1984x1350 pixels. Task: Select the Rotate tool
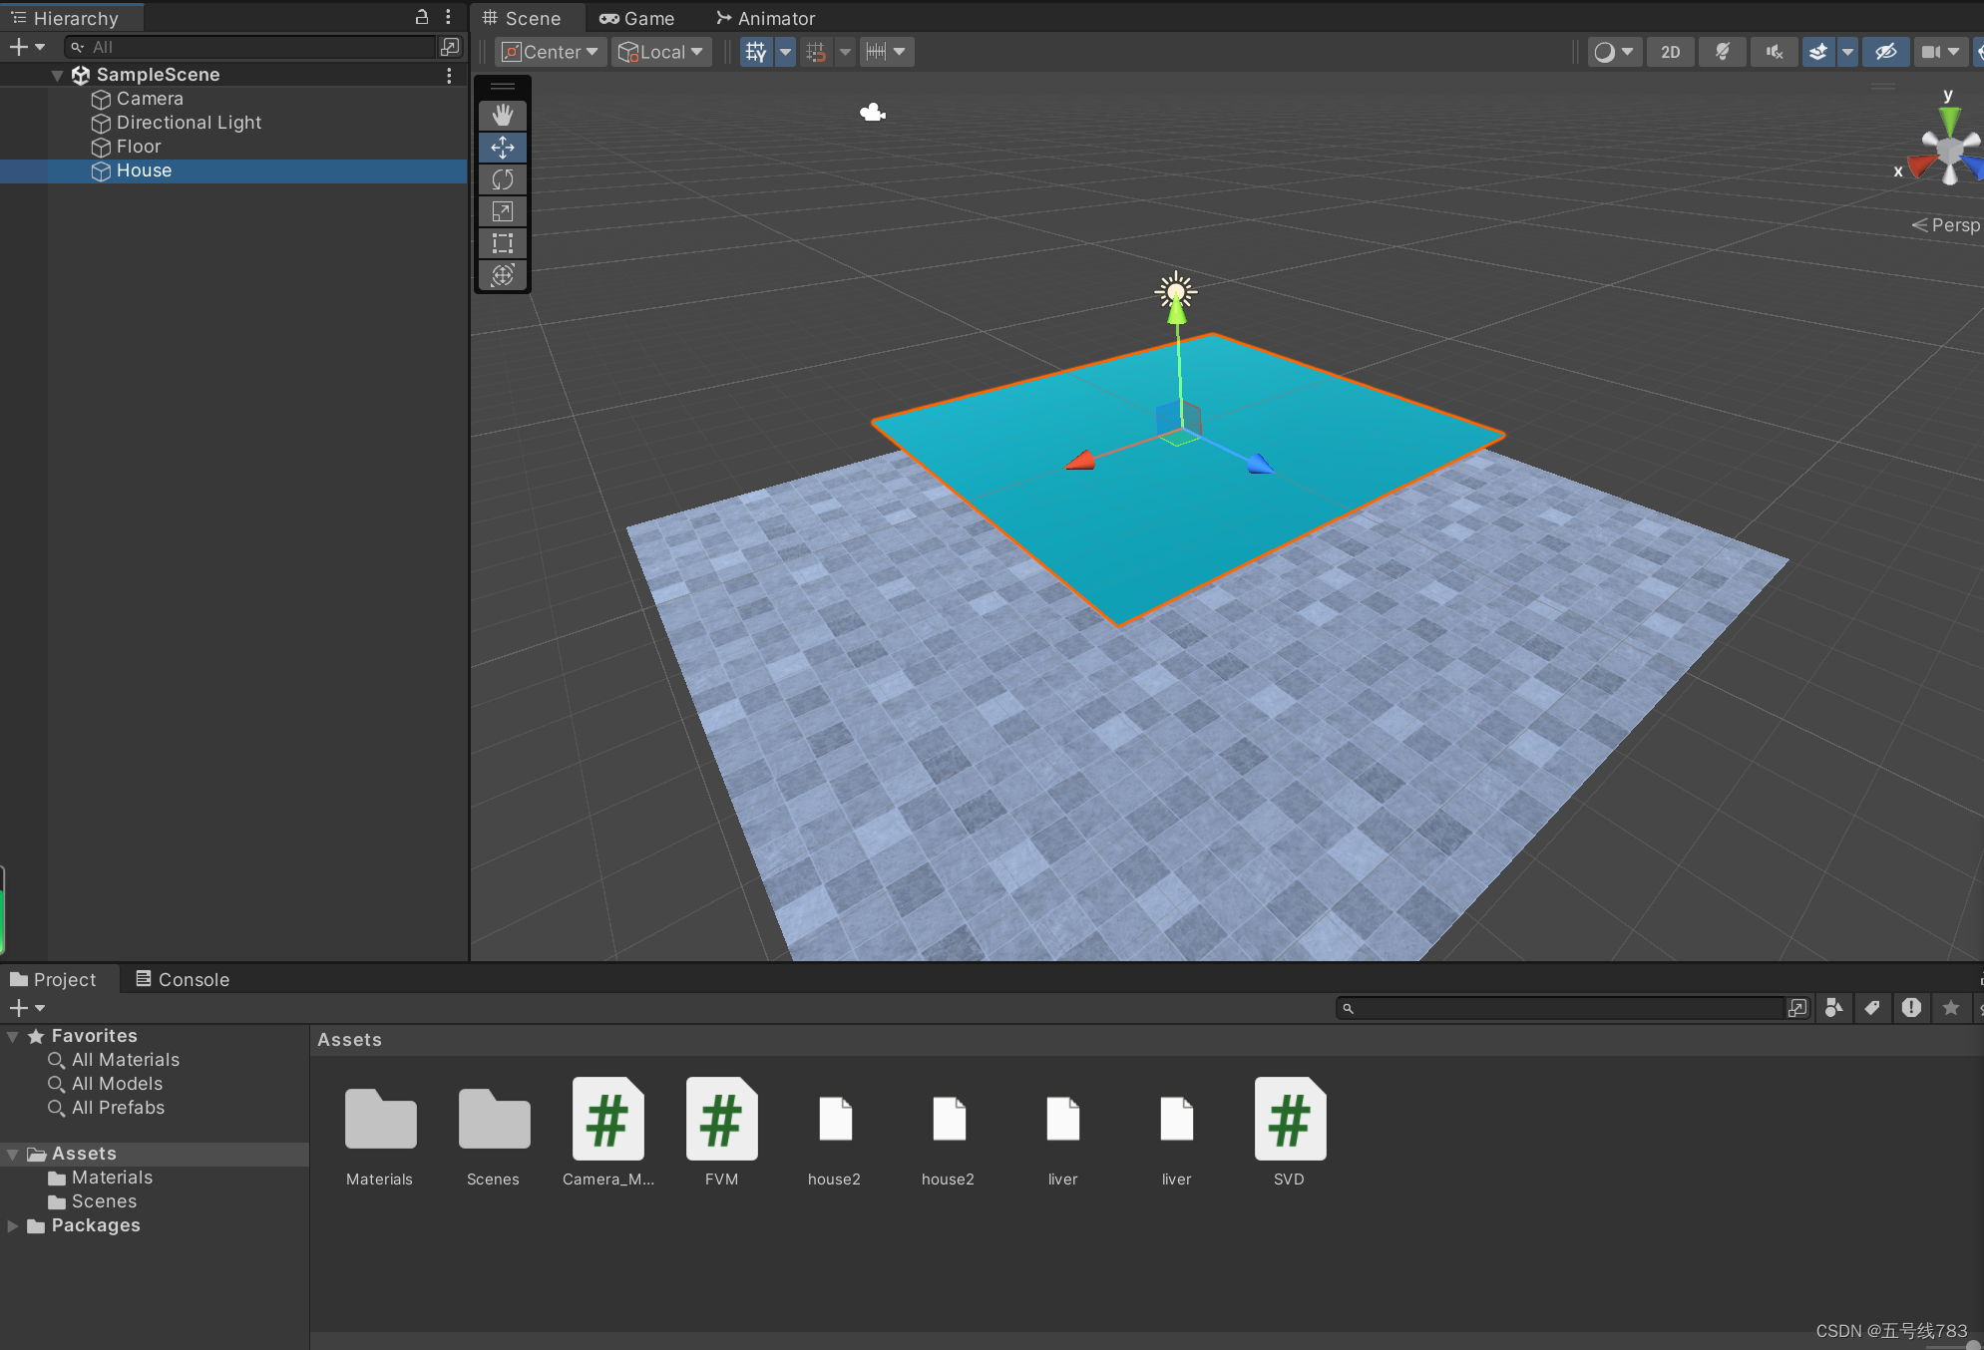click(x=503, y=179)
